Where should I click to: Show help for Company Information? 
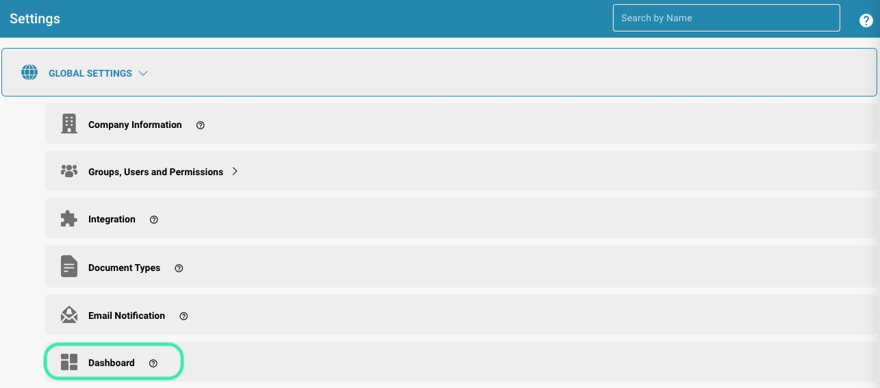click(x=201, y=125)
